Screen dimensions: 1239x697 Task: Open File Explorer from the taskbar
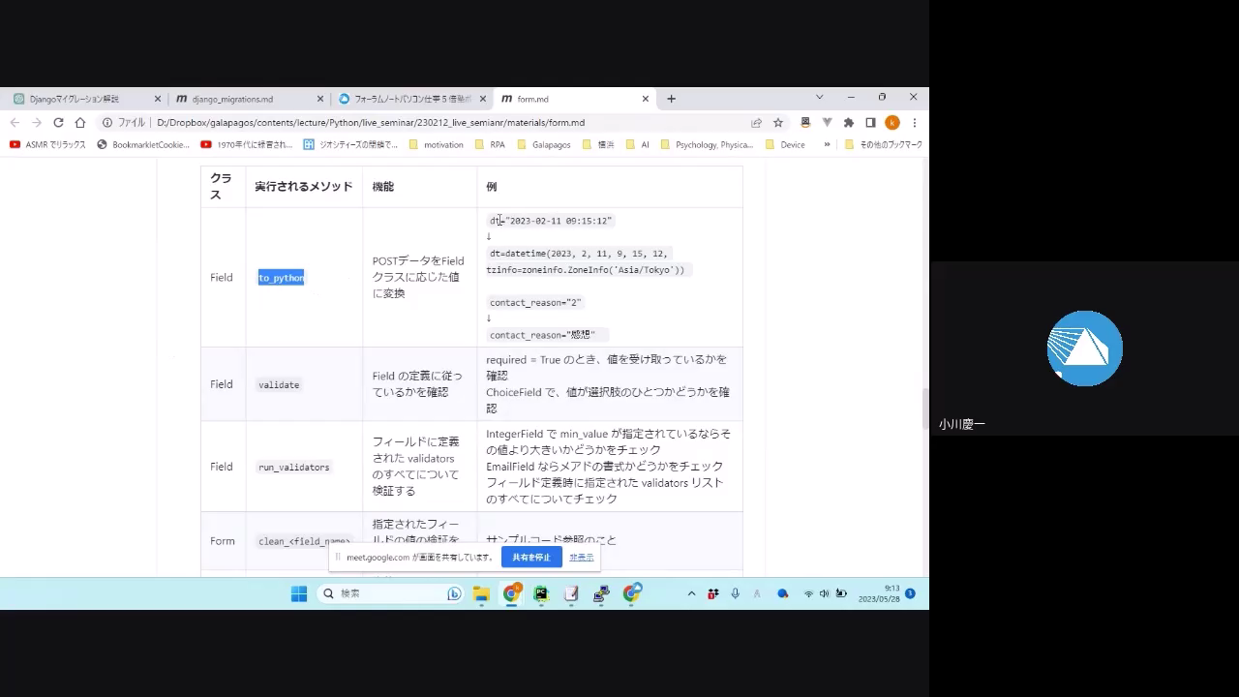point(481,593)
